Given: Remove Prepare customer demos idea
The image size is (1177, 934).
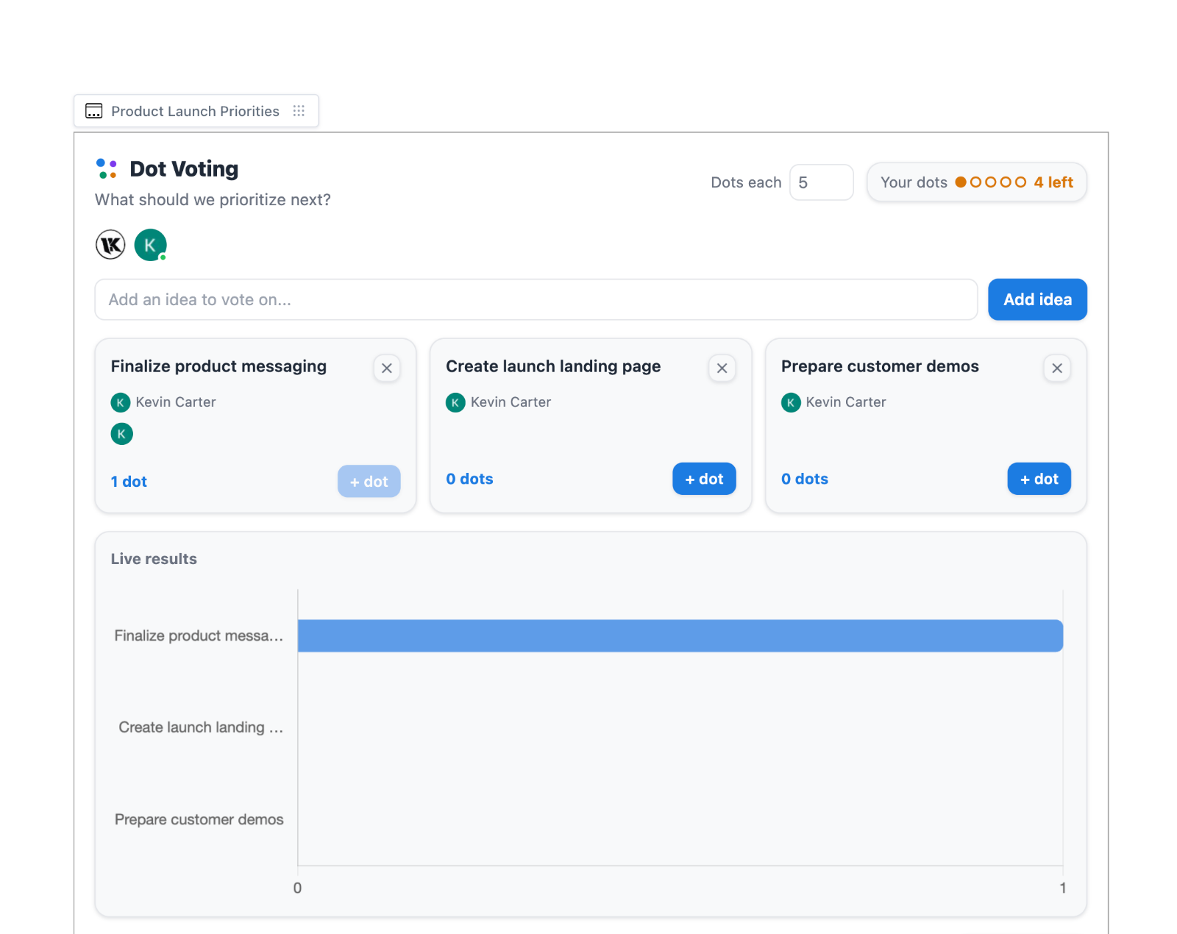Looking at the screenshot, I should (1057, 368).
